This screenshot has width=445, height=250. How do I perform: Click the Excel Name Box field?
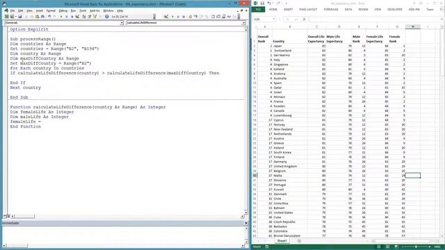click(x=262, y=19)
